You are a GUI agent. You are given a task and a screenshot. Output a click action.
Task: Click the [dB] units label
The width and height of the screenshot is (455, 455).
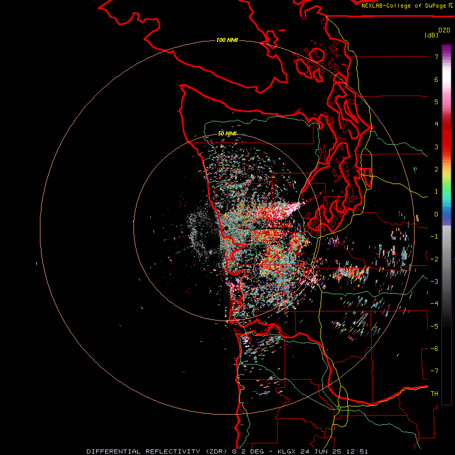(431, 35)
